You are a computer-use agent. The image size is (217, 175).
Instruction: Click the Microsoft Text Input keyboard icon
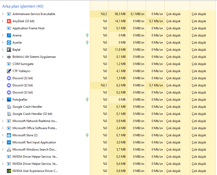[x=9, y=142]
